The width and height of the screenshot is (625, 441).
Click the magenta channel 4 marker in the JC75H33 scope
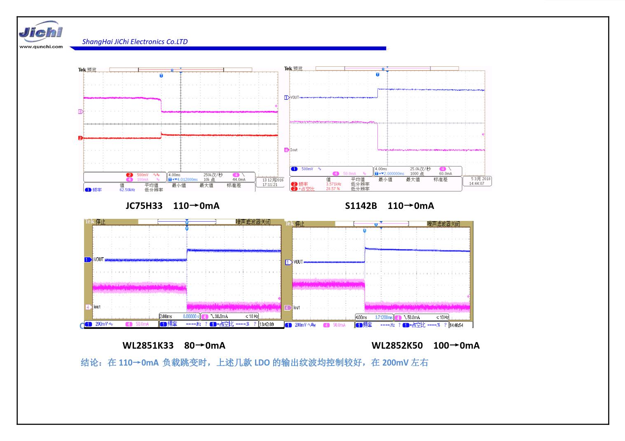click(x=81, y=112)
